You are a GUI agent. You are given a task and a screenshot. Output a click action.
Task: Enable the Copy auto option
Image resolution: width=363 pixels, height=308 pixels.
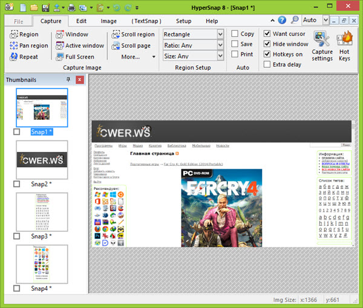click(235, 34)
